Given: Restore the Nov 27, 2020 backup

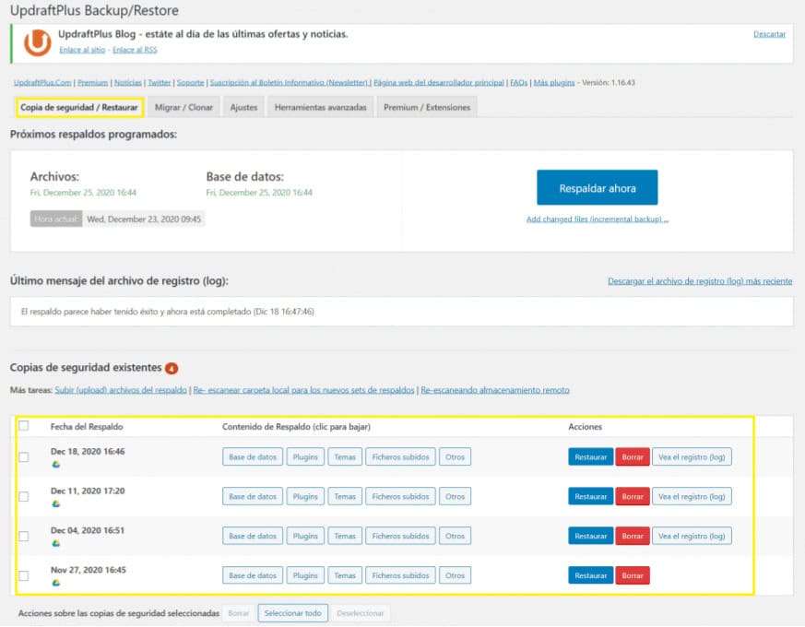Looking at the screenshot, I should click(590, 575).
